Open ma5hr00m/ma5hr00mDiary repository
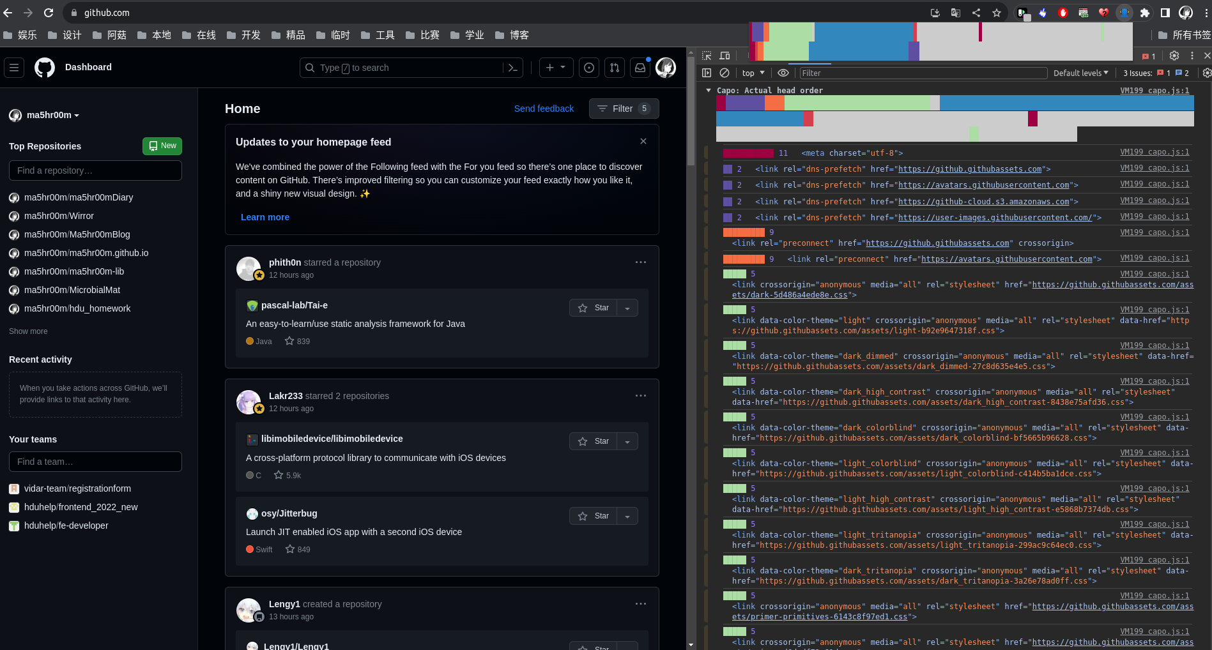This screenshot has height=650, width=1212. point(79,197)
